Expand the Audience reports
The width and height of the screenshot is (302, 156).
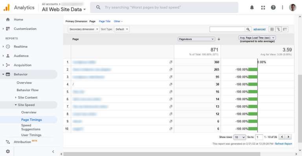[3, 56]
